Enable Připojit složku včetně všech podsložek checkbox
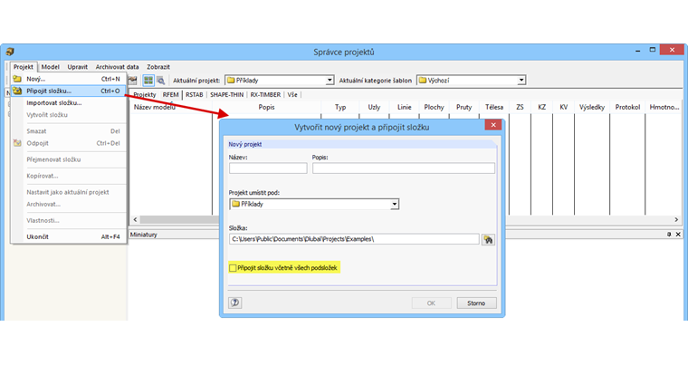The height and width of the screenshot is (365, 688). coord(233,268)
